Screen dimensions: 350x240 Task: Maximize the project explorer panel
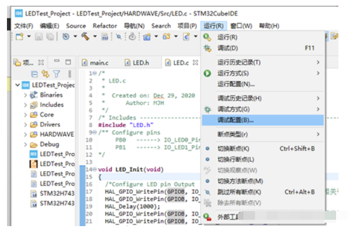(68, 62)
